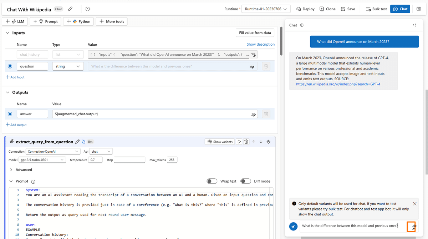Run the extract_query_from_question node
Viewport: 428px width, 239px height.
[x=239, y=141]
